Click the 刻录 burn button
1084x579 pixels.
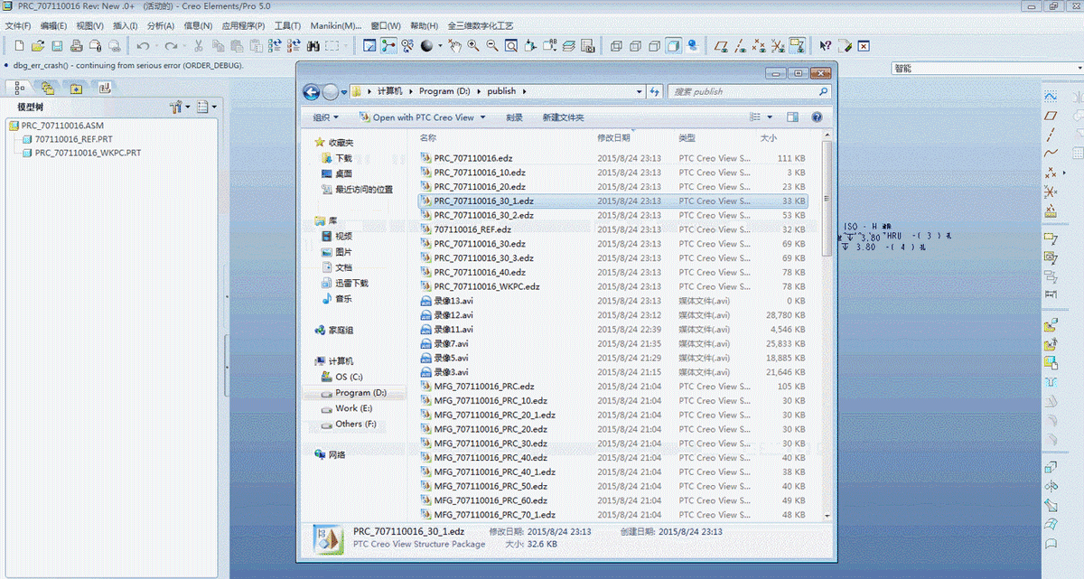pos(514,117)
